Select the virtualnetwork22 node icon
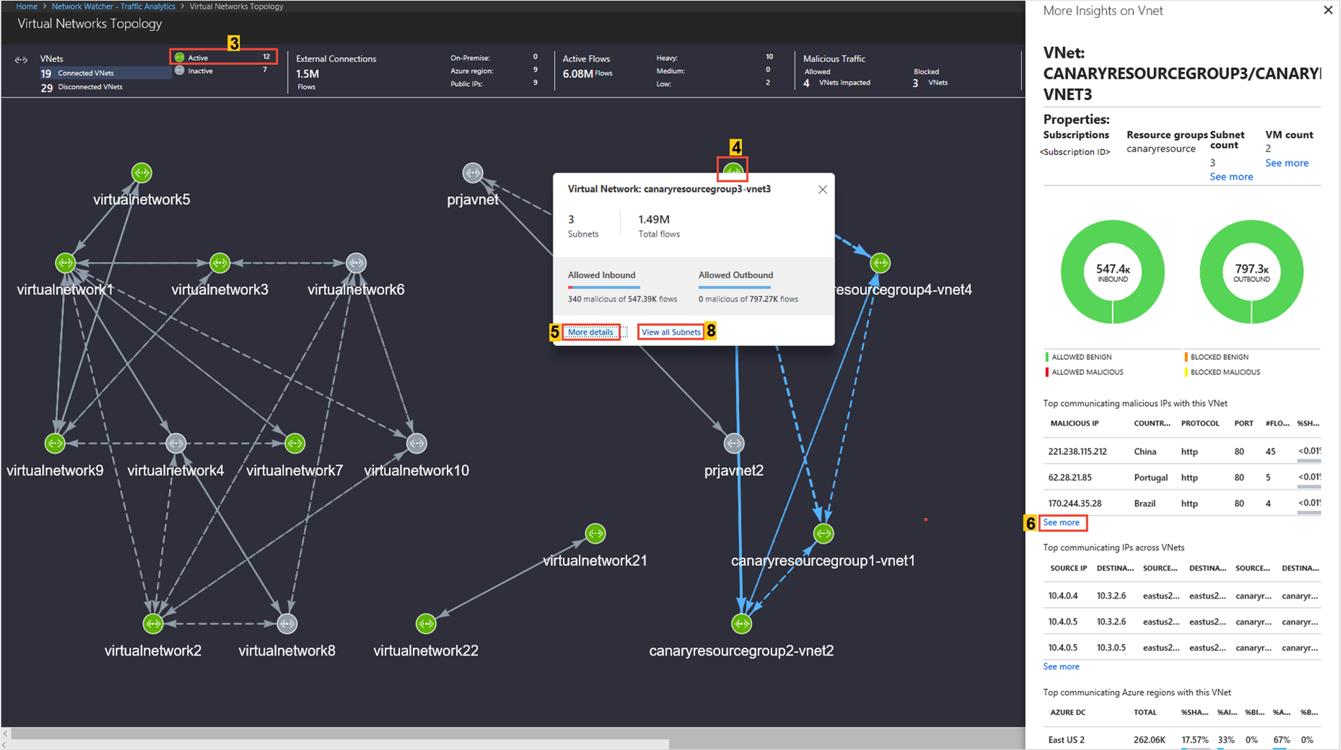This screenshot has height=750, width=1341. click(x=426, y=624)
